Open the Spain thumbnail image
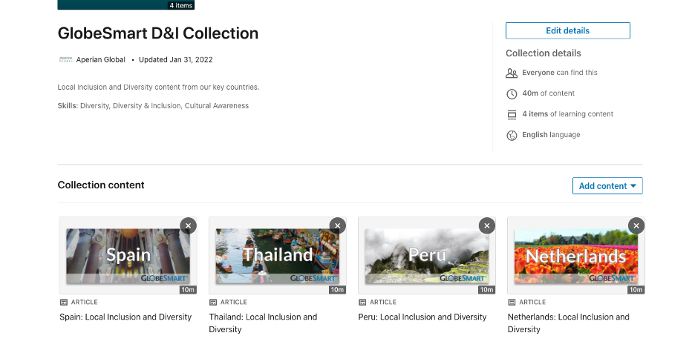Viewport: 695px width, 353px height. (x=128, y=256)
